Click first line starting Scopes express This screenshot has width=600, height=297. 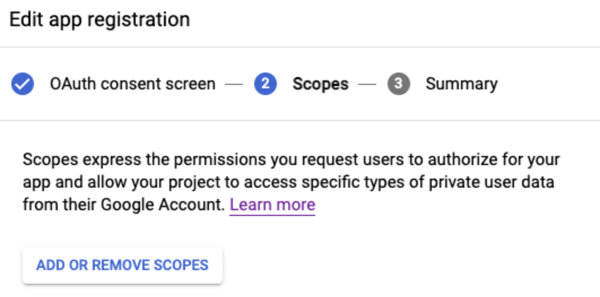pyautogui.click(x=291, y=159)
